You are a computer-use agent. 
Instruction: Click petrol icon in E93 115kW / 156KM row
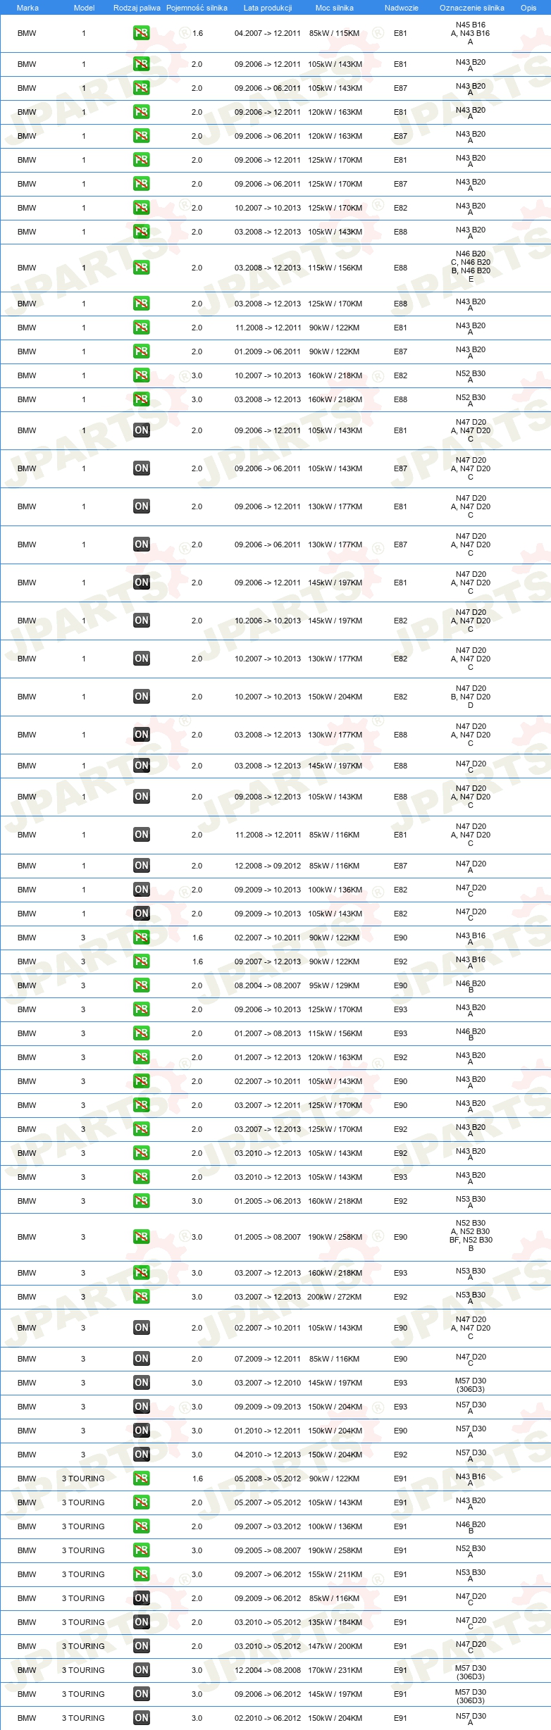(142, 1033)
